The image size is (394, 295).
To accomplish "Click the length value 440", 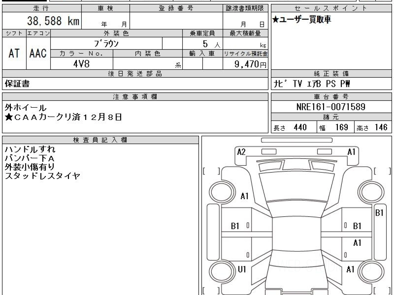I will 300,127.
